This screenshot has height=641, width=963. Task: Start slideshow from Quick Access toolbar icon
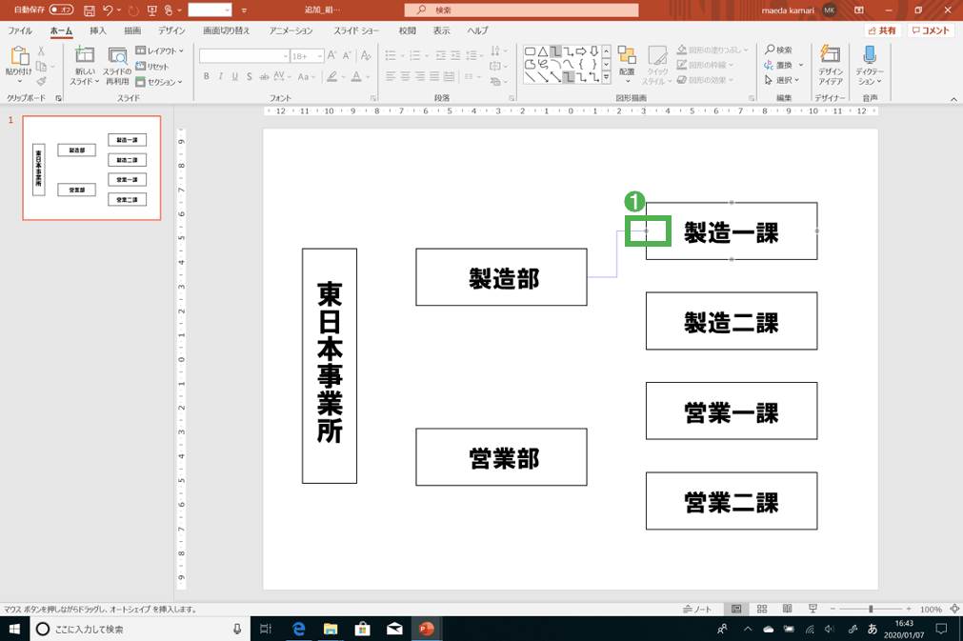[x=151, y=10]
